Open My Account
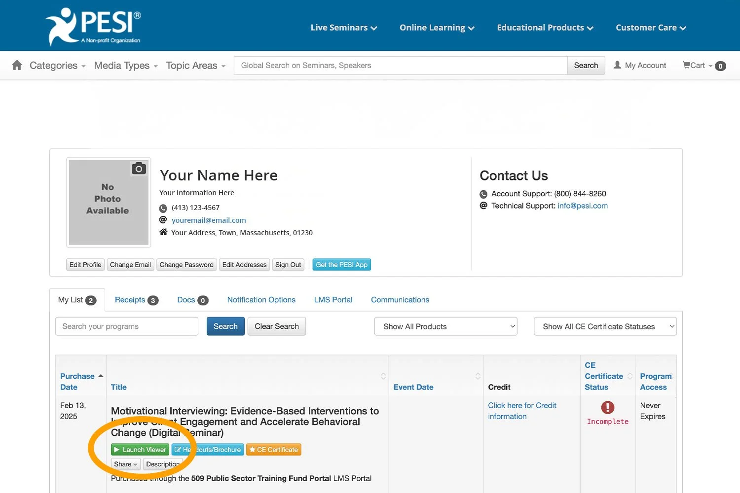The height and width of the screenshot is (493, 740). coord(640,65)
